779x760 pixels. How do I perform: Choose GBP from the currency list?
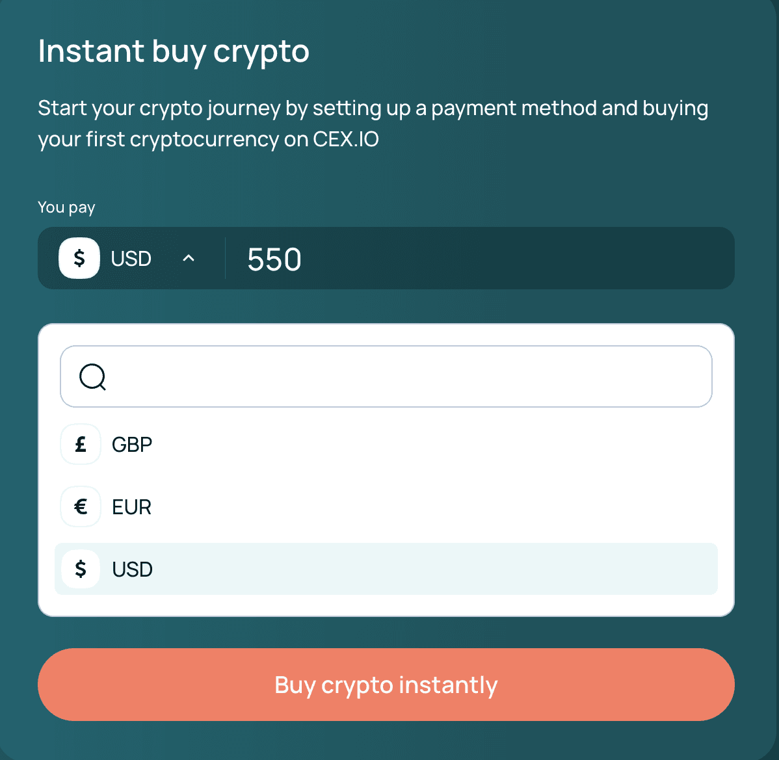(x=386, y=444)
